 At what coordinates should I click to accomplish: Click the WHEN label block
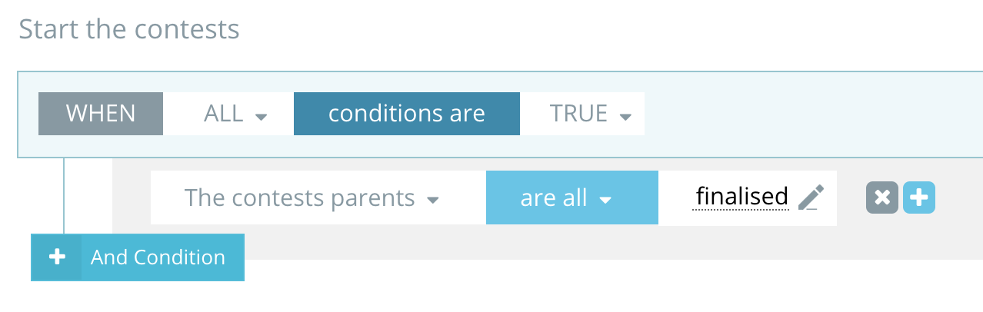click(x=101, y=114)
